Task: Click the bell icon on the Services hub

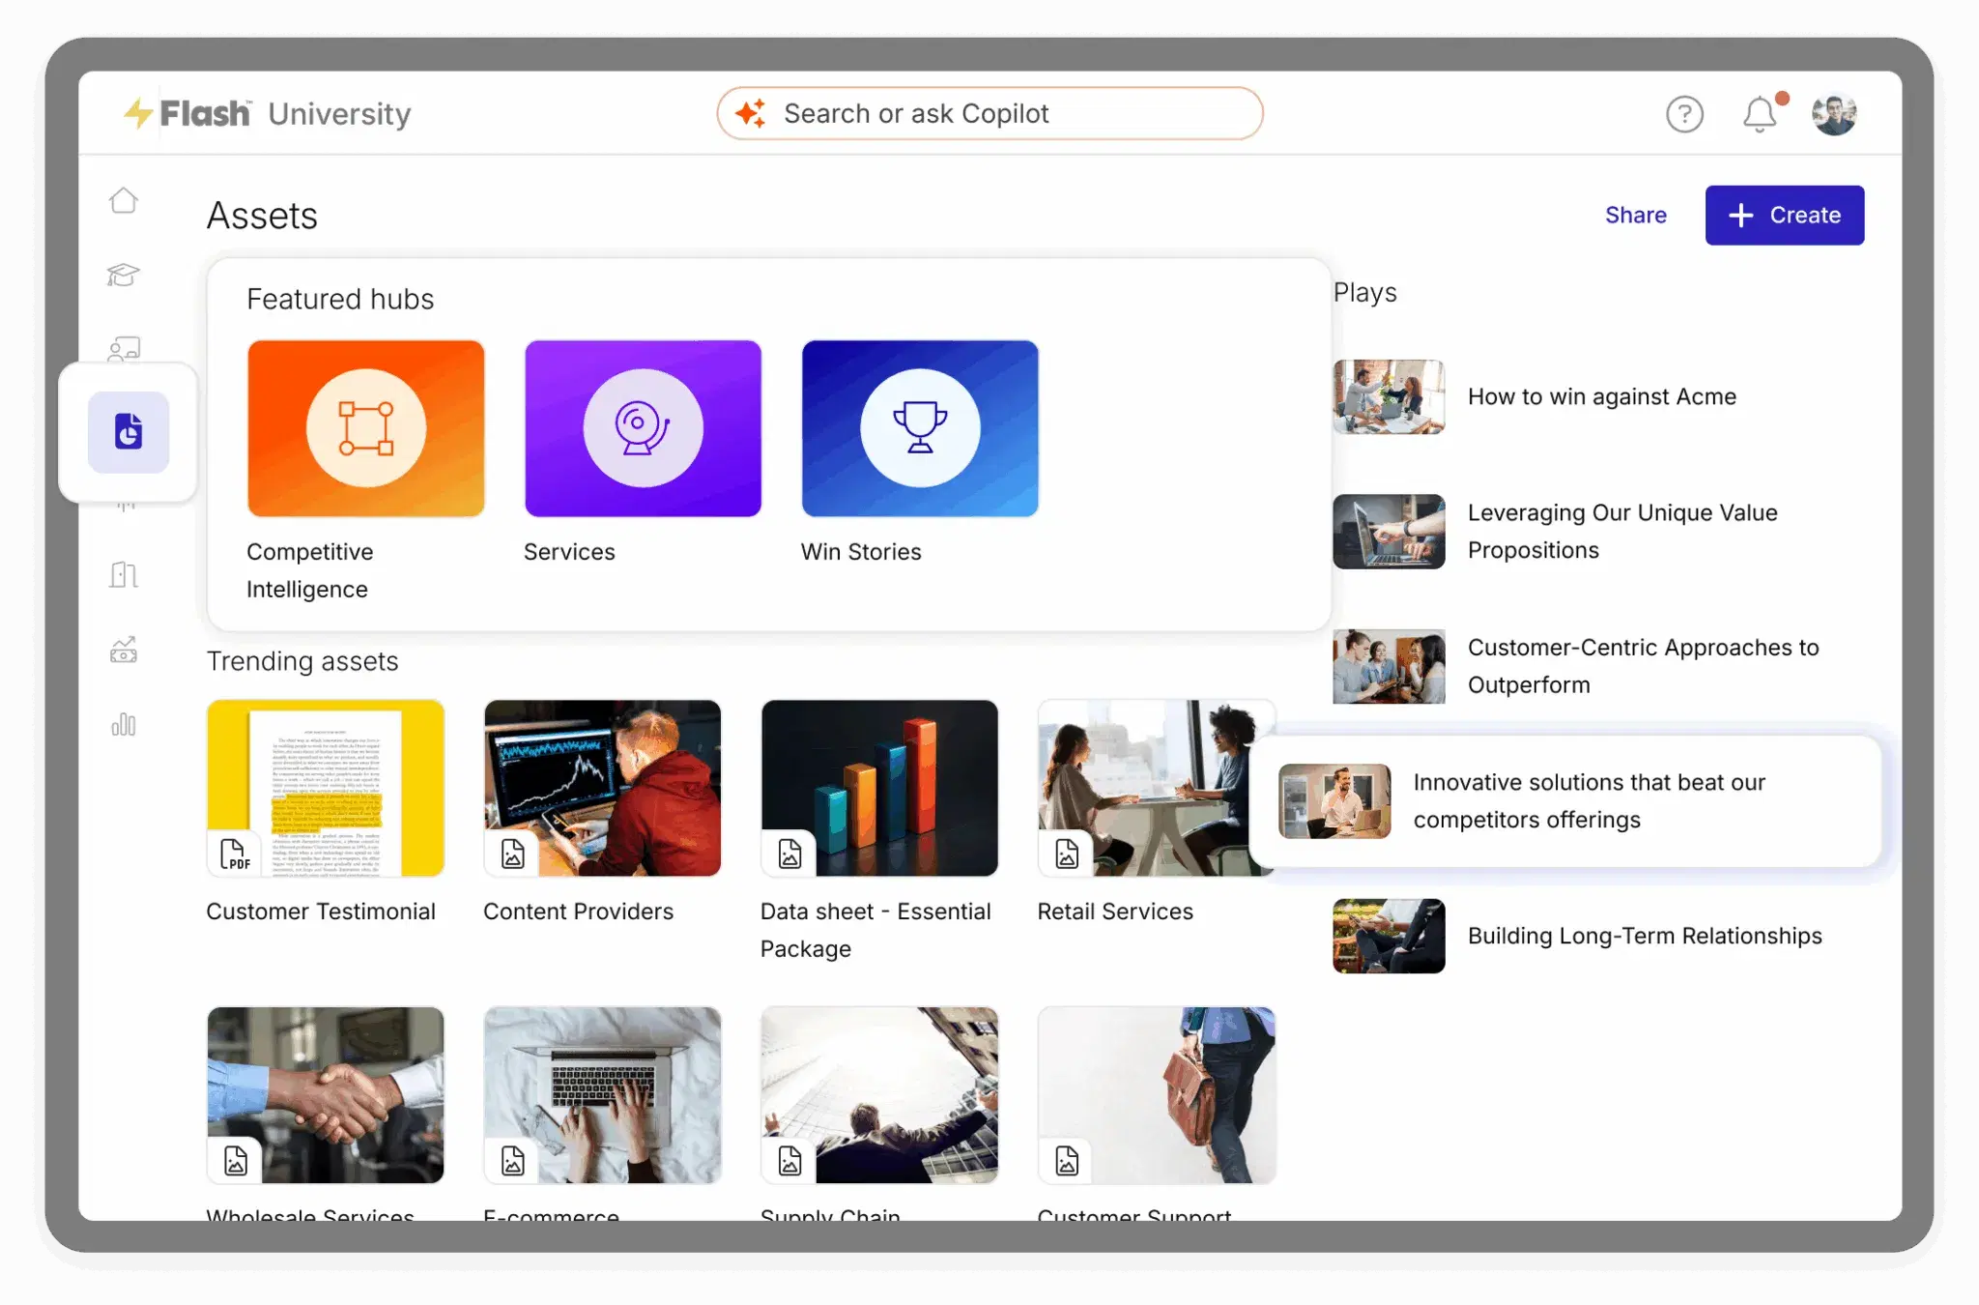Action: [642, 427]
